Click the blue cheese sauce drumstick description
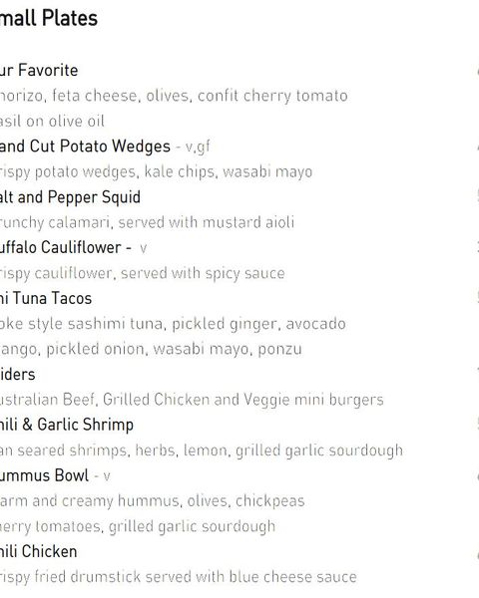 (x=178, y=577)
